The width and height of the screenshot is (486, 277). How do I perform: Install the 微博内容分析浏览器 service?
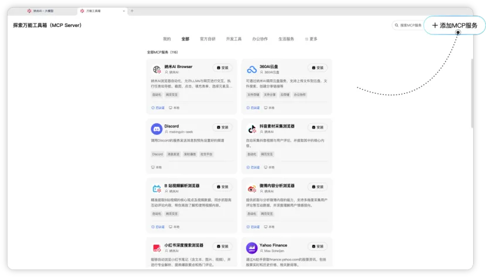tap(318, 187)
